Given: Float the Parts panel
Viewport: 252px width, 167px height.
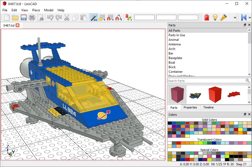Looking at the screenshot, I should click(245, 25).
